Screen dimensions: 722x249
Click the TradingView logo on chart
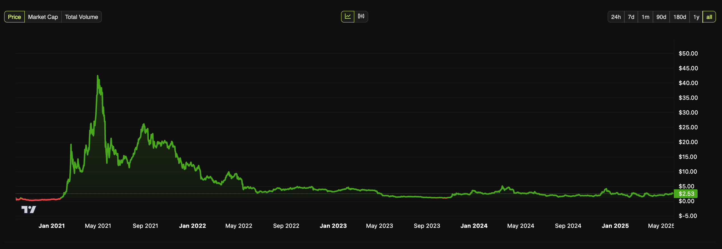tap(29, 210)
